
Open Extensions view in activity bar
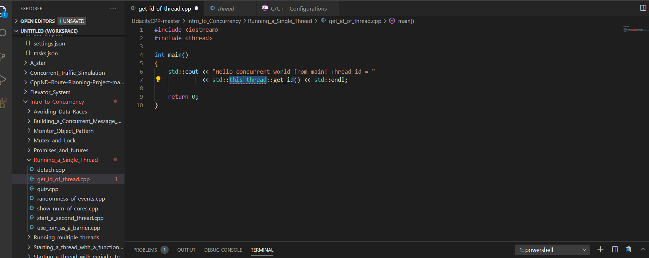pos(3,103)
